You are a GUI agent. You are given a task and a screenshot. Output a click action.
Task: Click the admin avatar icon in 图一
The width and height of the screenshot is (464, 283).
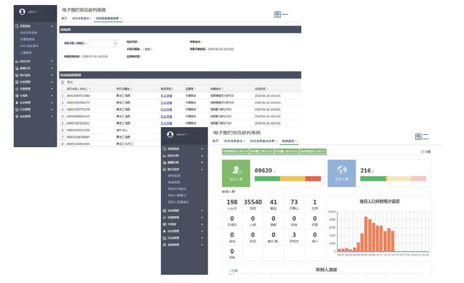point(22,11)
